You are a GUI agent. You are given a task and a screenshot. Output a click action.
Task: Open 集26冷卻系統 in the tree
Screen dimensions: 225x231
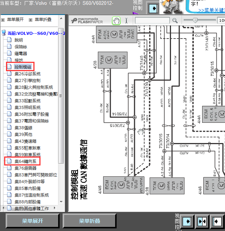pyautogui.click(x=28, y=74)
